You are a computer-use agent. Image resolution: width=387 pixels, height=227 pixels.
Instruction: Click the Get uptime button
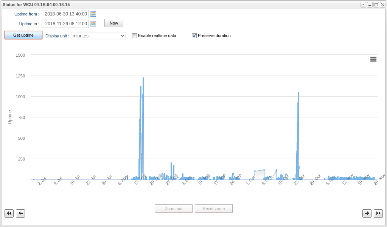pyautogui.click(x=23, y=35)
